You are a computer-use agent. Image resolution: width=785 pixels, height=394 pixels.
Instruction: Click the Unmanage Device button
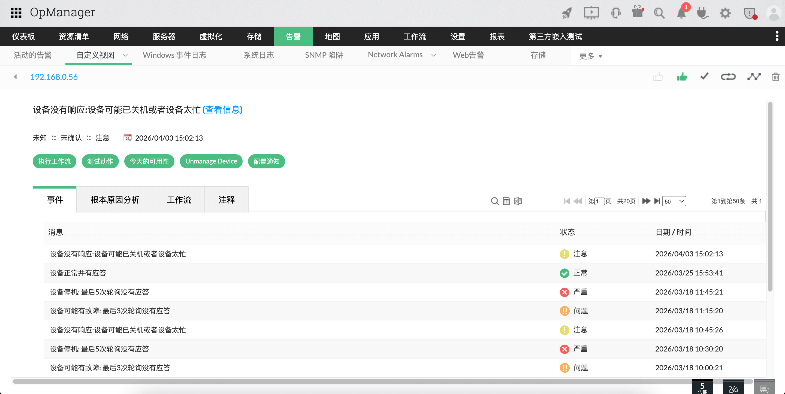pos(211,161)
